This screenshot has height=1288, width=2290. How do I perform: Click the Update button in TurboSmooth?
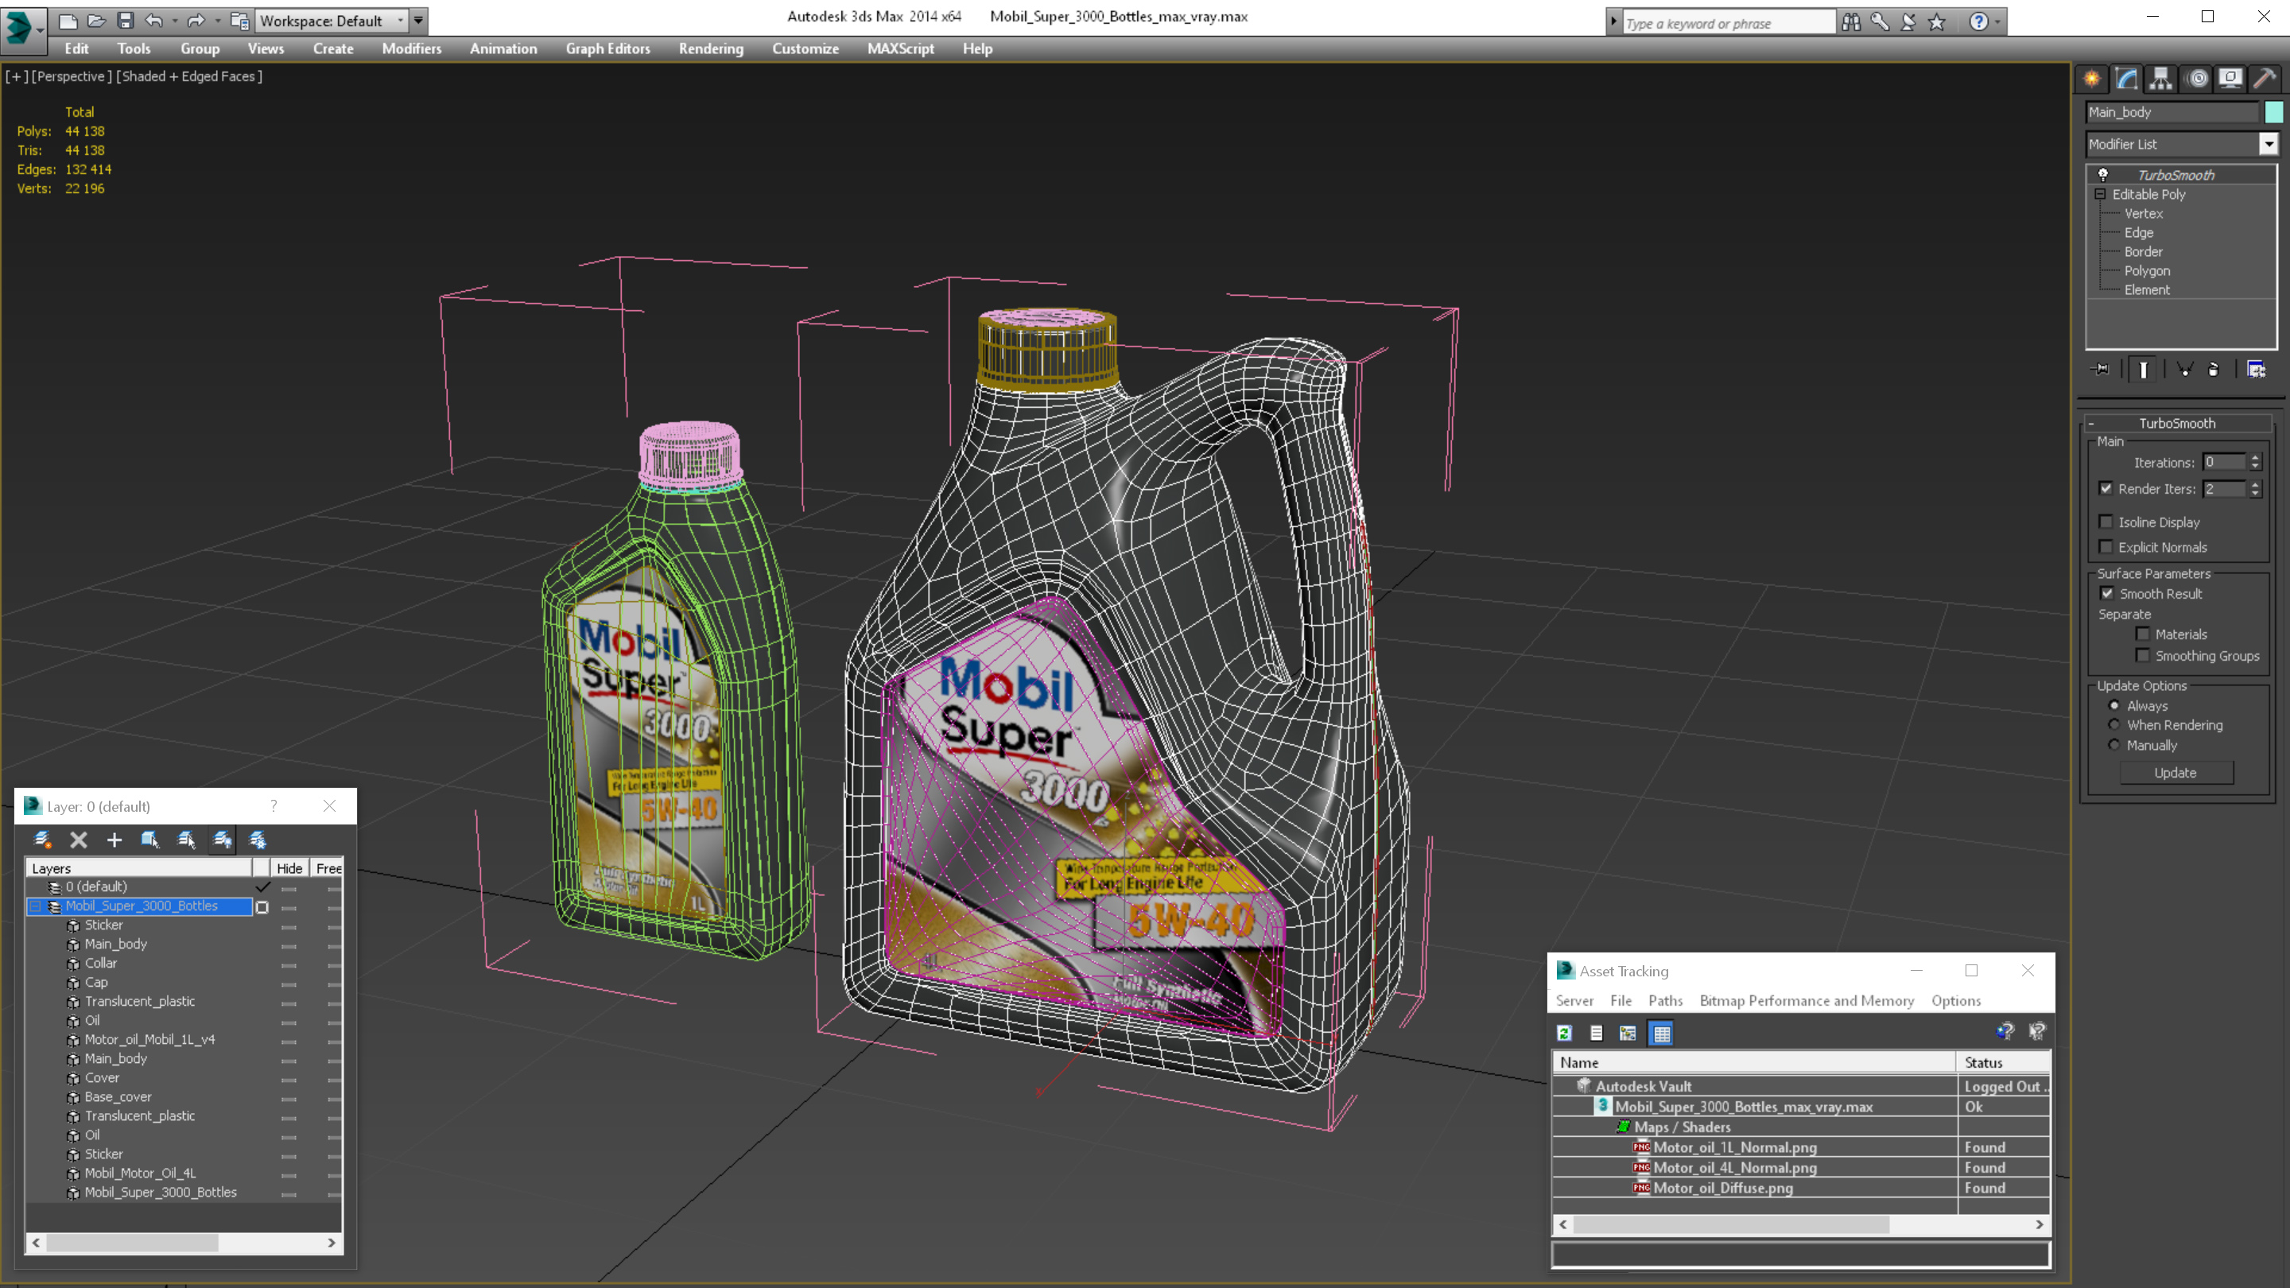[x=2175, y=773]
